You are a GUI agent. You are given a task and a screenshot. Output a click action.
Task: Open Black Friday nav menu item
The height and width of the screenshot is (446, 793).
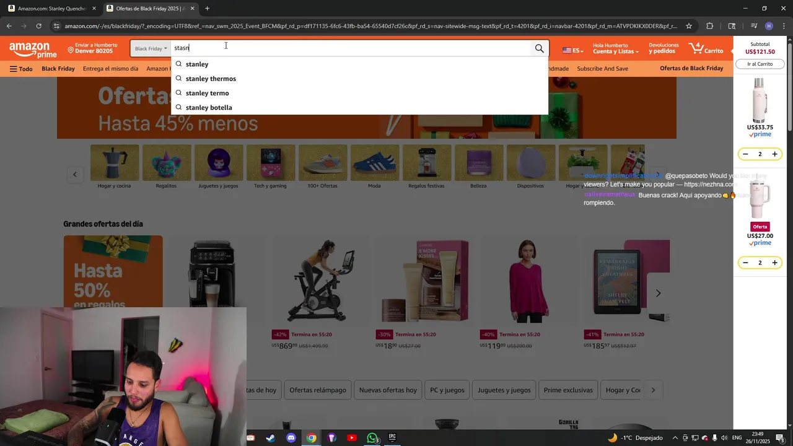point(58,69)
